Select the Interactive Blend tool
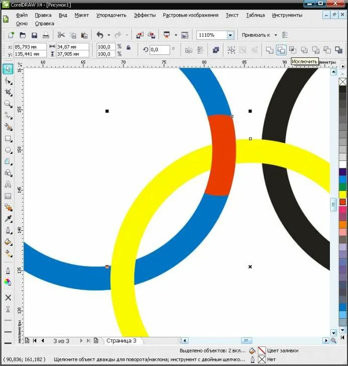The height and width of the screenshot is (366, 348). 8,207
